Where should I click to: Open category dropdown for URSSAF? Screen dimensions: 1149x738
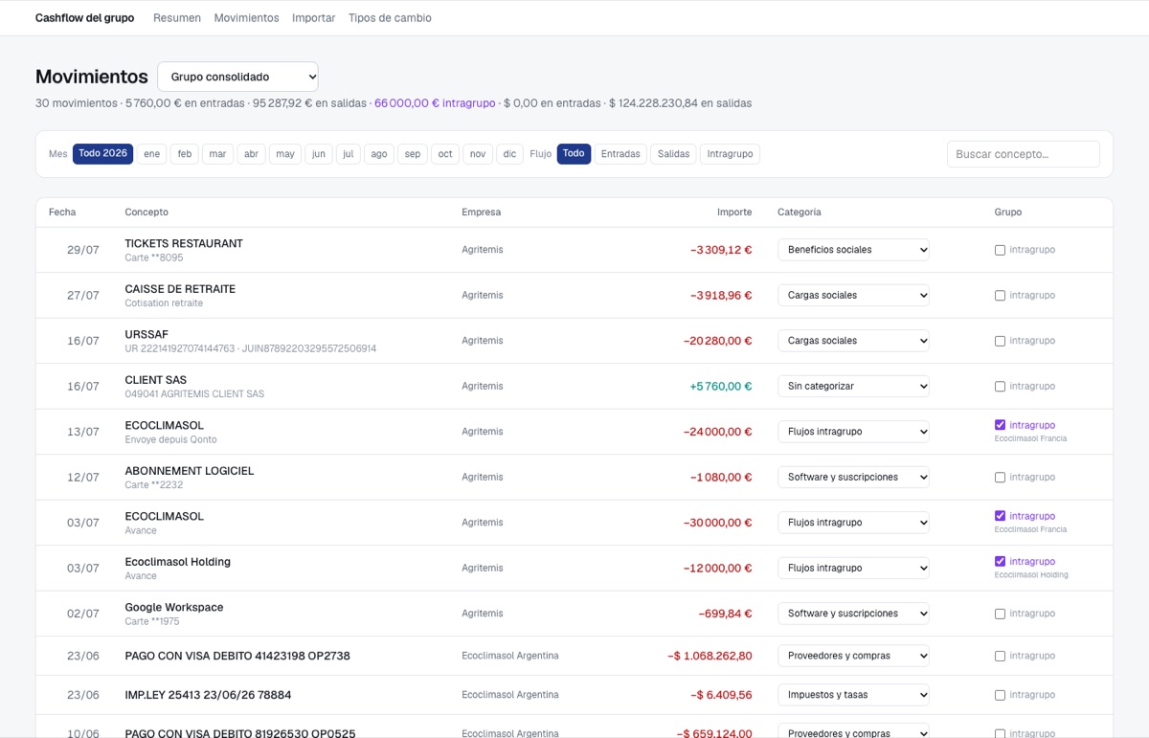[853, 341]
